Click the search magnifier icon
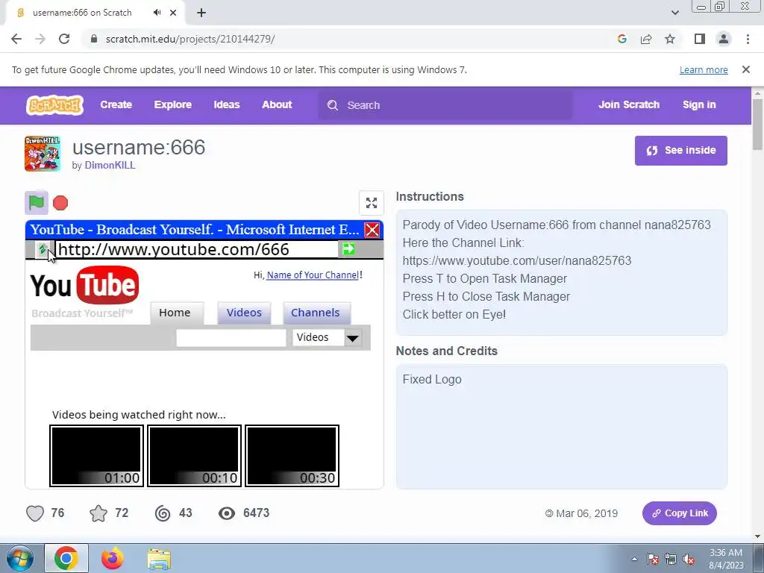 point(333,105)
